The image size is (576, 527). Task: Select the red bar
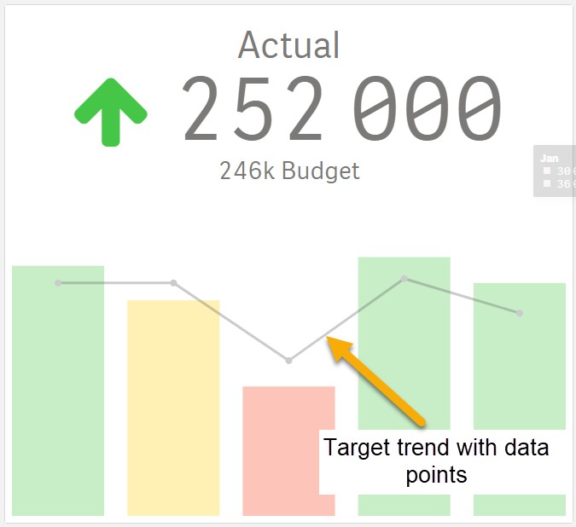(x=288, y=451)
